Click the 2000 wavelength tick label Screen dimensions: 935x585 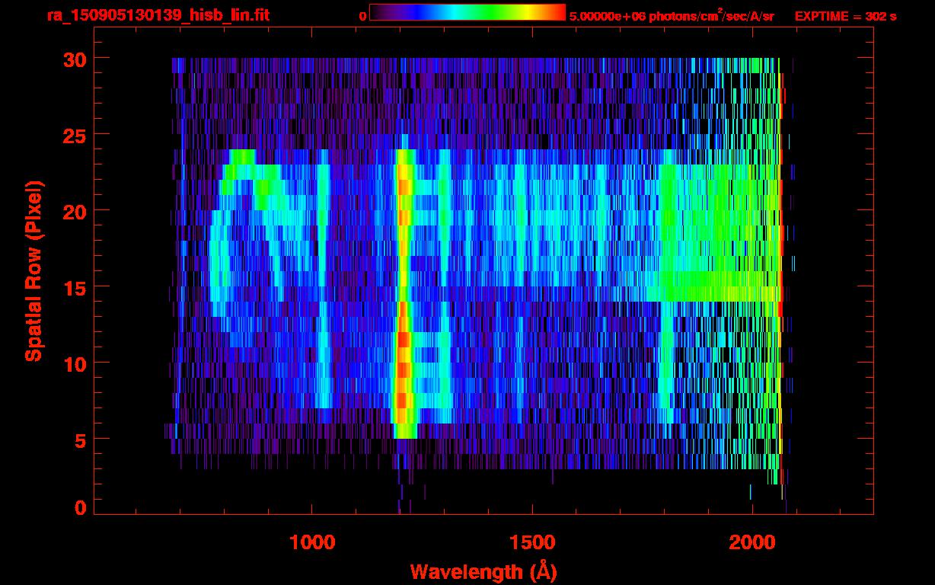[x=752, y=542]
